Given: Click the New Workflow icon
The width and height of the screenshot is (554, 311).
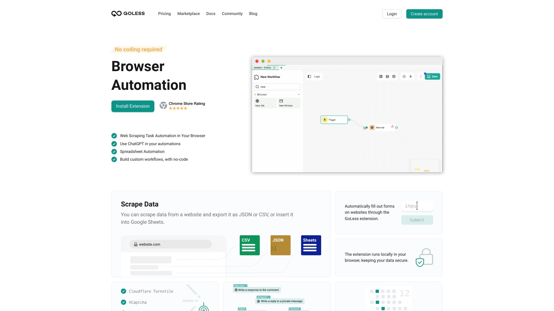Looking at the screenshot, I should tap(257, 77).
